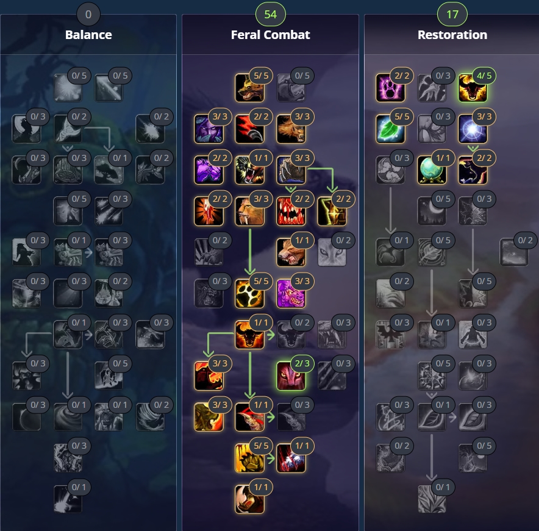Select the Omen of Clarity green orb talent

click(432, 170)
